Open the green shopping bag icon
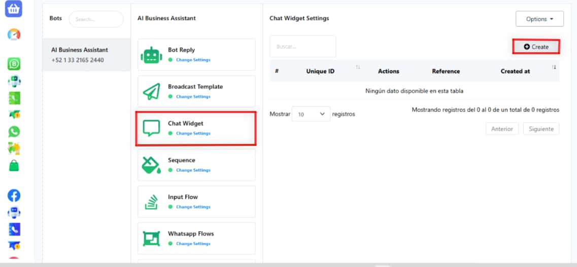The image size is (577, 267). [x=14, y=165]
